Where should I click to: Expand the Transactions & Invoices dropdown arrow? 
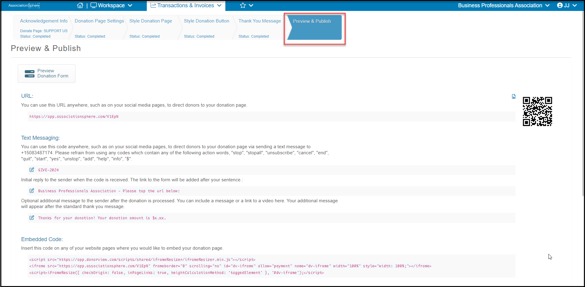[x=219, y=5]
